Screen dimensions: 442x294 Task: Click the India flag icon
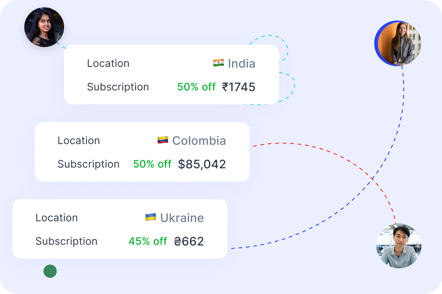[x=218, y=63]
